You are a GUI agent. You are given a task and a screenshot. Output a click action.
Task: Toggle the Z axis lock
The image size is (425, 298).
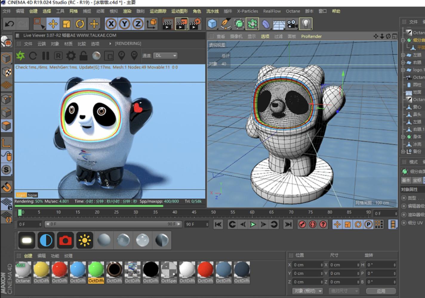[x=138, y=24]
